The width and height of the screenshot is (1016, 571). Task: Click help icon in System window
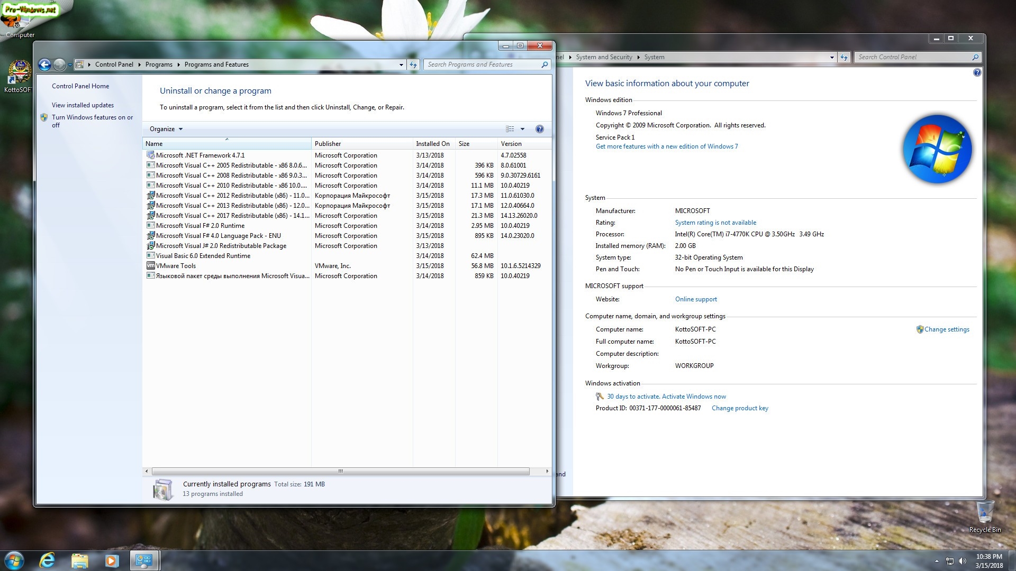977,72
